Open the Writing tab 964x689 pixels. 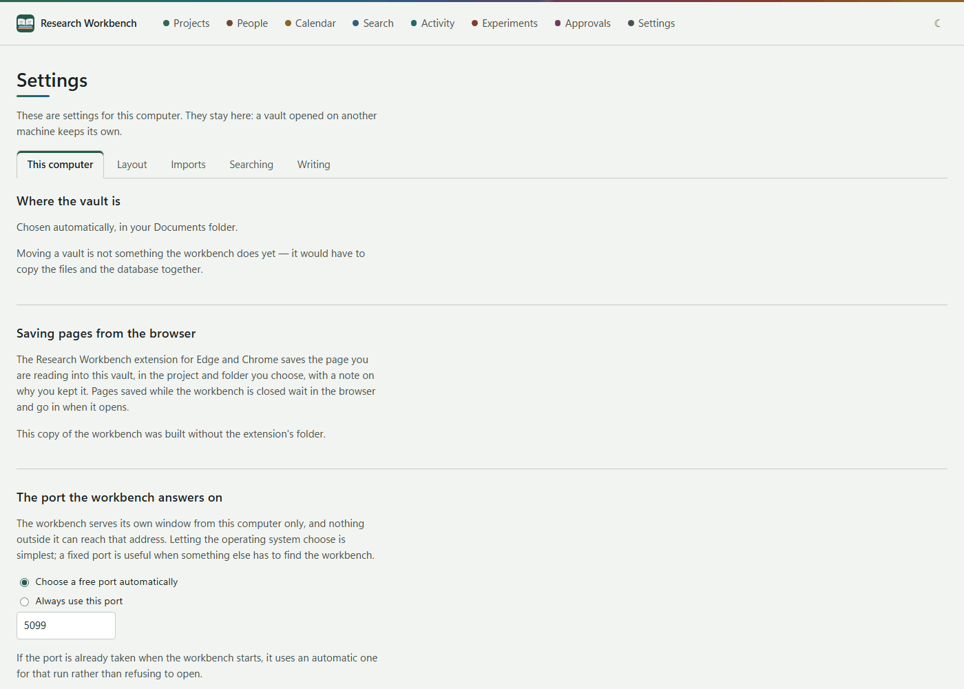(x=314, y=165)
